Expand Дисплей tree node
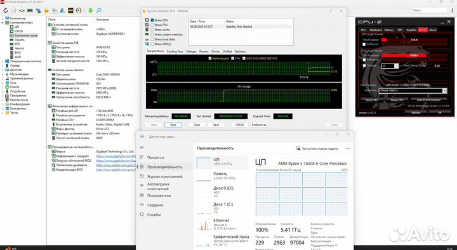457x250 pixels. 3,70
